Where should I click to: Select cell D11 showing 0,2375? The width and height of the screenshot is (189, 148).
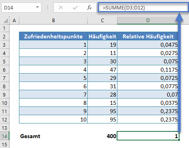[x=147, y=111]
